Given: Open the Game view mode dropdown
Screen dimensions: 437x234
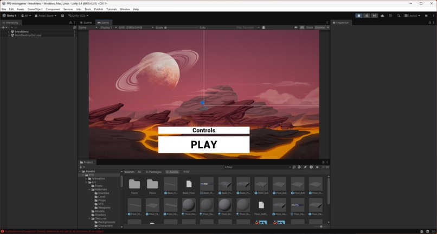Looking at the screenshot, I should point(88,28).
